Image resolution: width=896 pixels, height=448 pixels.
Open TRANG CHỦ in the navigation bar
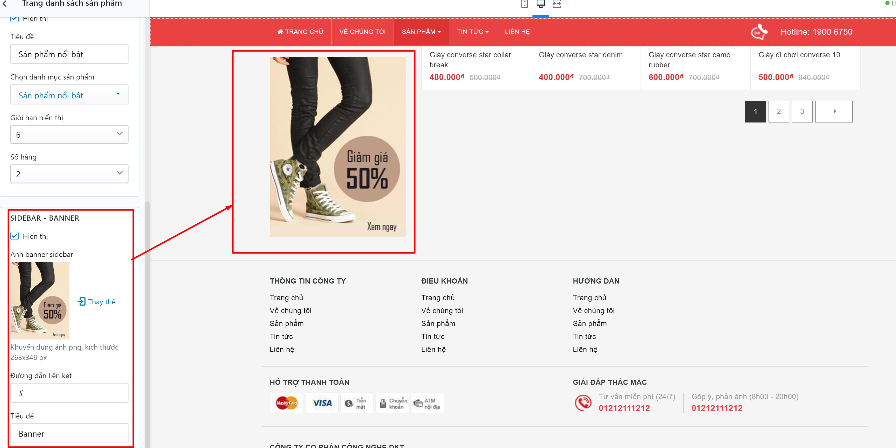coord(300,32)
